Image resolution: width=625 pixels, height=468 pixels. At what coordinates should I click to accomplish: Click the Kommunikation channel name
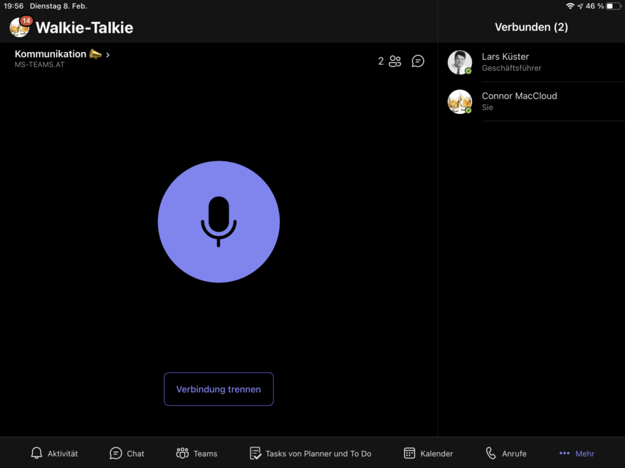pos(51,54)
